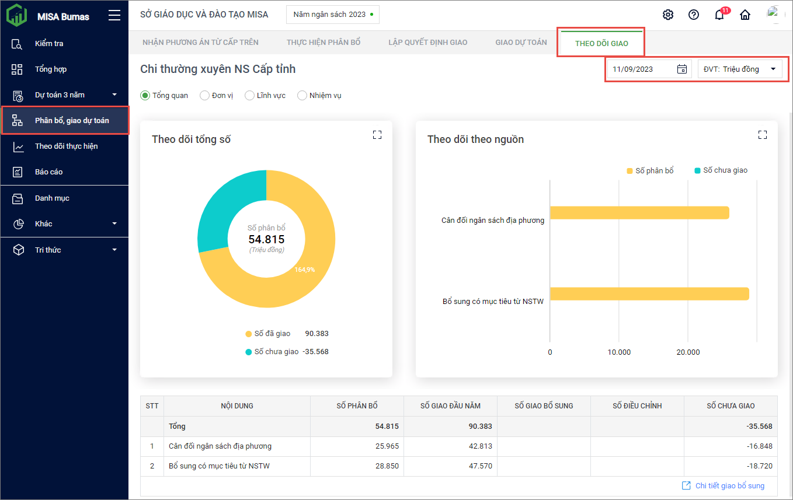Go to the home icon

point(745,15)
